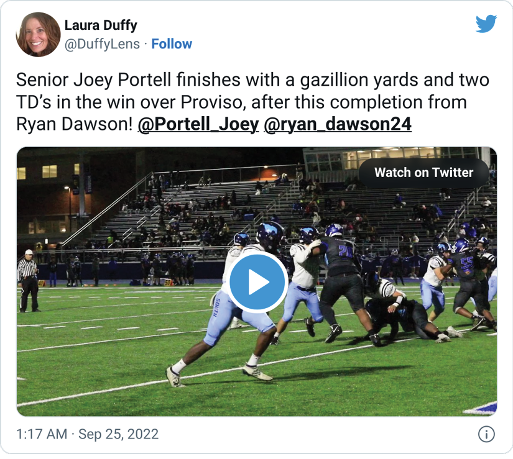Click Laura Duffy's profile photo
513x459 pixels.
(39, 34)
